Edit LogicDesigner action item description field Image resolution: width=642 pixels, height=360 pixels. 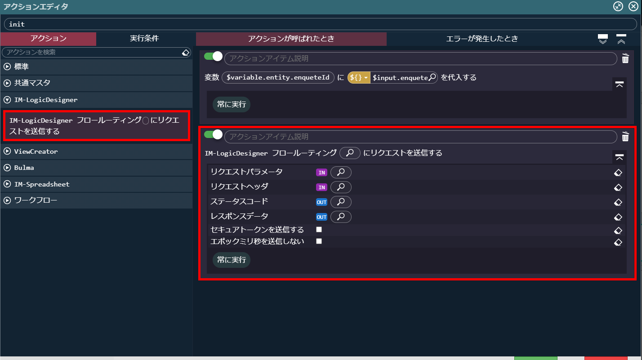click(420, 137)
